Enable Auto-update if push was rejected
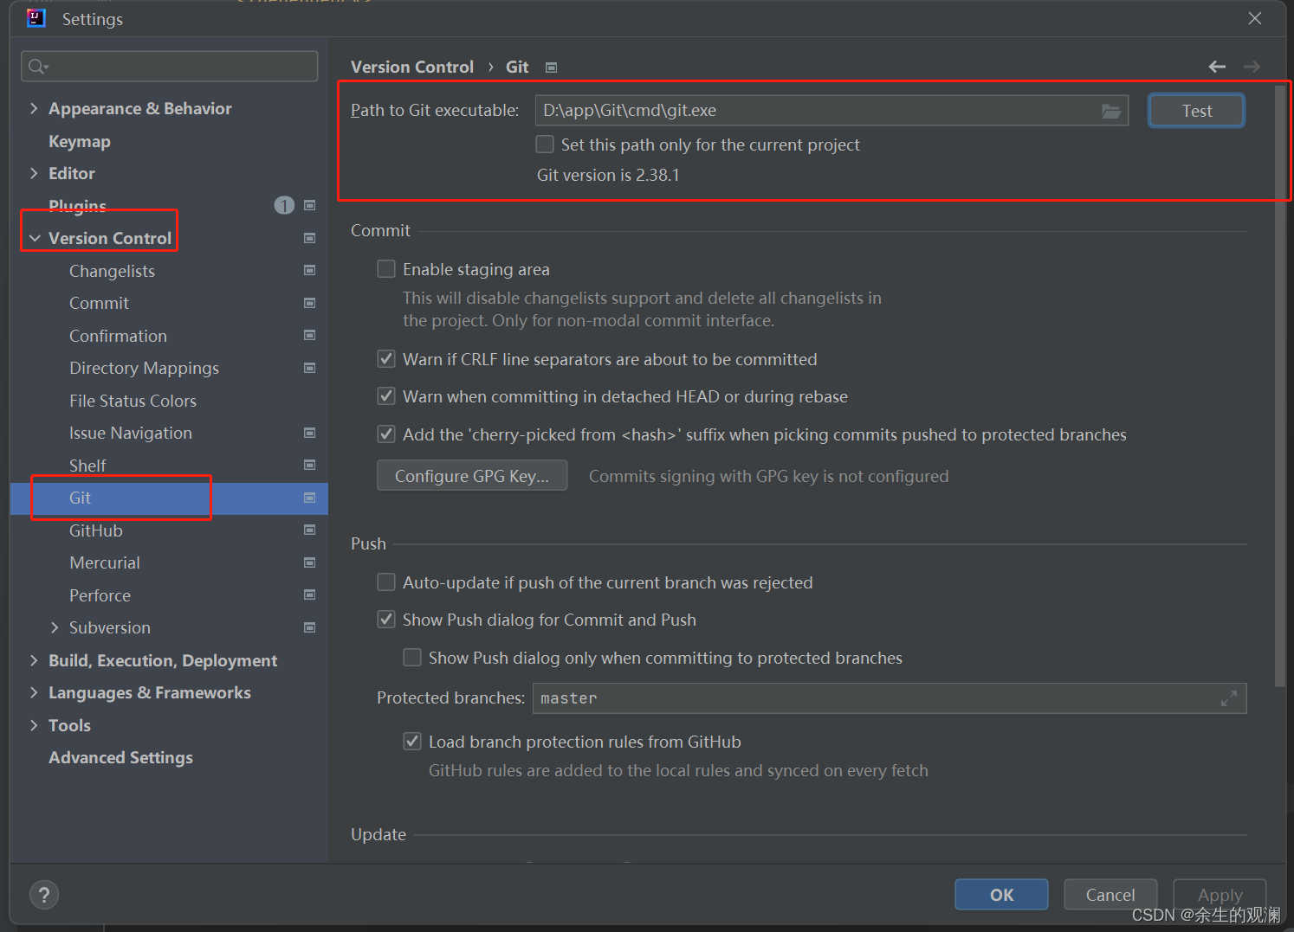Image resolution: width=1294 pixels, height=932 pixels. (x=386, y=582)
